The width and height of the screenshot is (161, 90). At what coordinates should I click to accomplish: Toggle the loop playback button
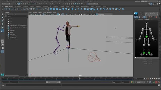(147, 82)
